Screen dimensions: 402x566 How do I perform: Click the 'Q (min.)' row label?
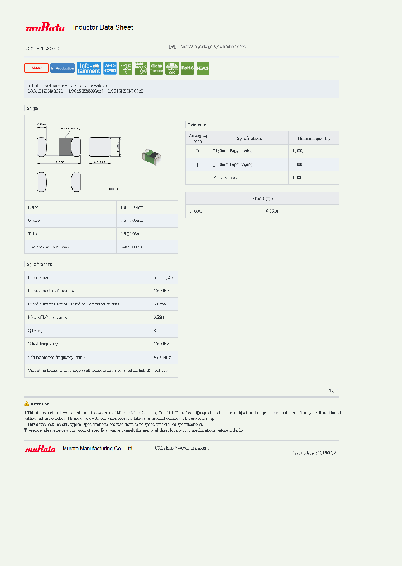click(x=35, y=331)
